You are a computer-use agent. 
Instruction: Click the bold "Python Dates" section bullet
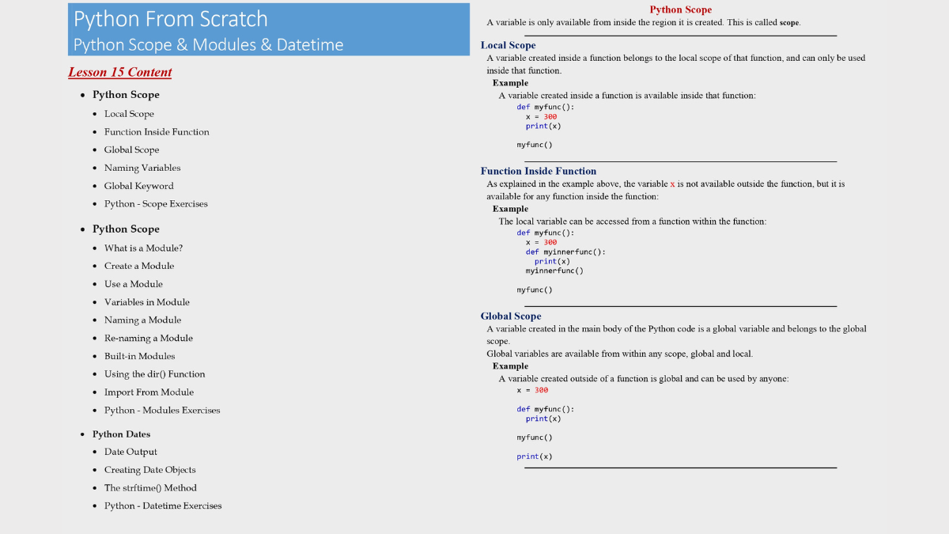(x=121, y=434)
